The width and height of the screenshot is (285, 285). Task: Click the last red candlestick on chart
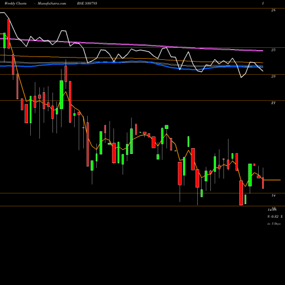pyautogui.click(x=263, y=183)
